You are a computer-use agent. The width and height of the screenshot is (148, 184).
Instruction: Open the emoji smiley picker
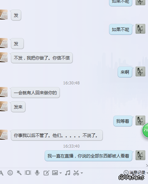point(10,173)
